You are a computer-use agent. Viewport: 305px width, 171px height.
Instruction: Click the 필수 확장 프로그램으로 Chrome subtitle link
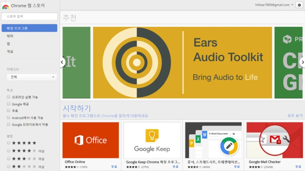coord(105,116)
